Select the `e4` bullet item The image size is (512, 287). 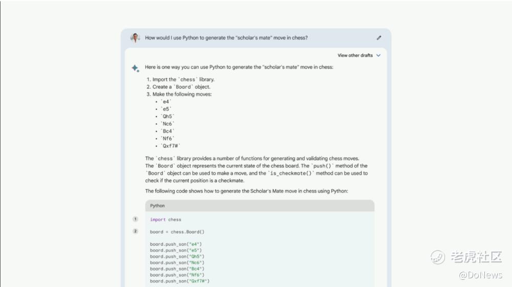point(166,102)
